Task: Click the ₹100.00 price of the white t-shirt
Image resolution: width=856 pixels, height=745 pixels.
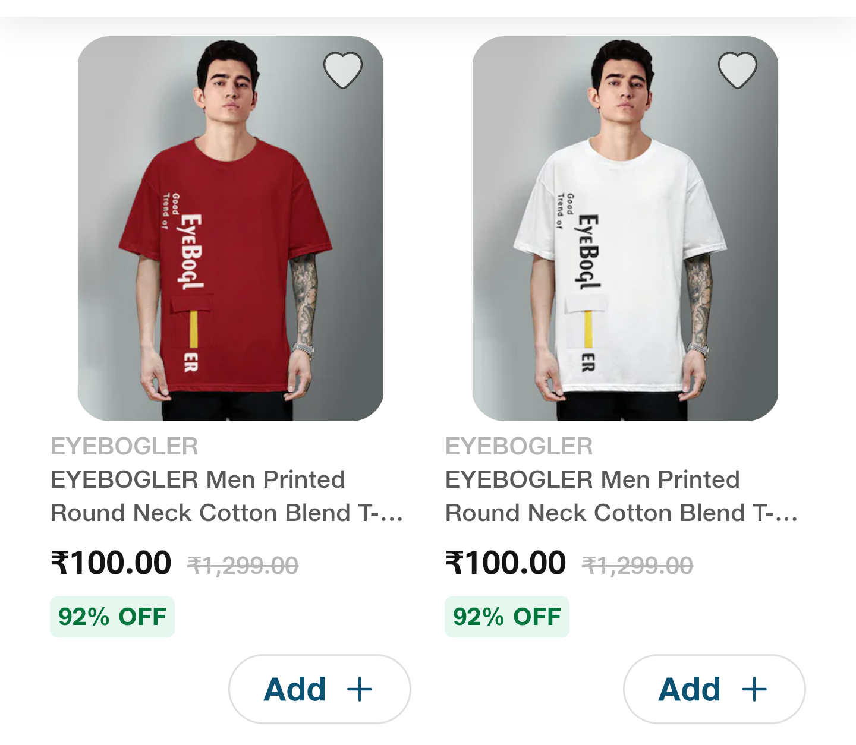Action: pos(506,563)
